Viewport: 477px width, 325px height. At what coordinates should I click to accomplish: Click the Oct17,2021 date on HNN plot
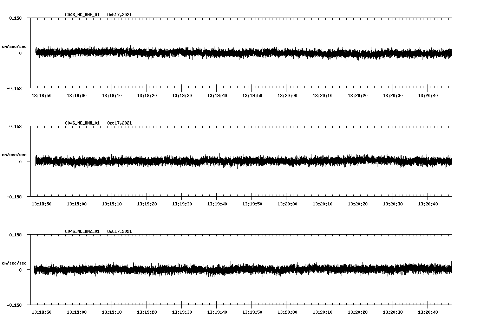pyautogui.click(x=119, y=123)
